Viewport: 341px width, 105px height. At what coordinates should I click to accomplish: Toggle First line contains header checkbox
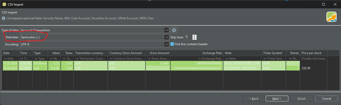click(172, 44)
